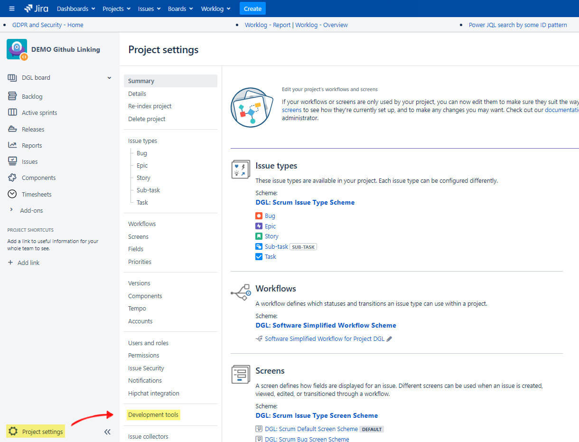
Task: Open Notifications settings entry
Action: (x=145, y=380)
